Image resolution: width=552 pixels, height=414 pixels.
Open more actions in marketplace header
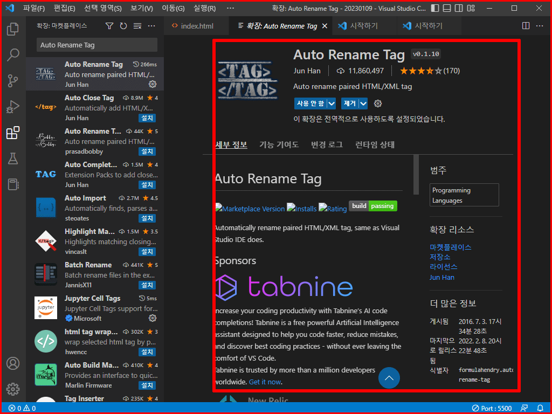coord(151,26)
